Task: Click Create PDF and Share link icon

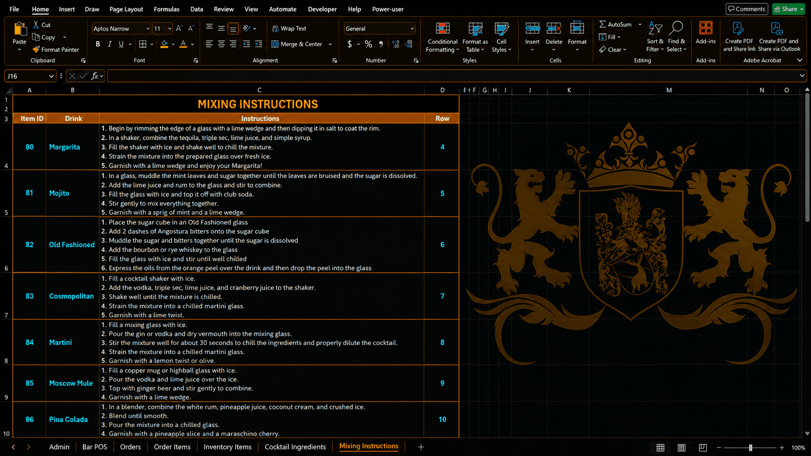Action: (738, 29)
